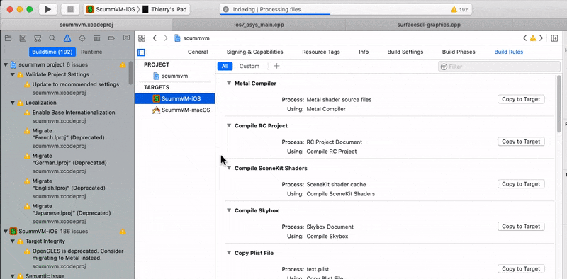
Task: Collapse the scummvm project issues group
Action: pyautogui.click(x=6, y=65)
